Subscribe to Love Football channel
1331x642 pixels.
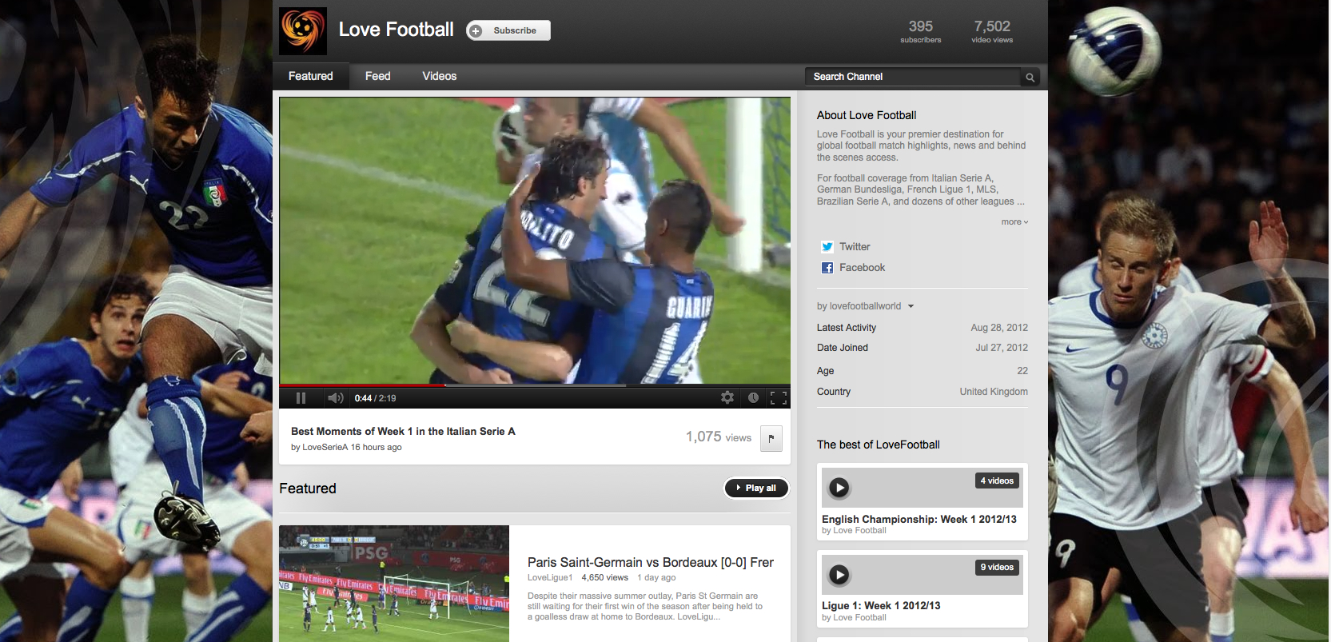pyautogui.click(x=508, y=30)
